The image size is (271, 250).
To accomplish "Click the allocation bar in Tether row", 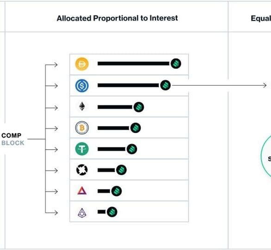I will click(x=112, y=149).
